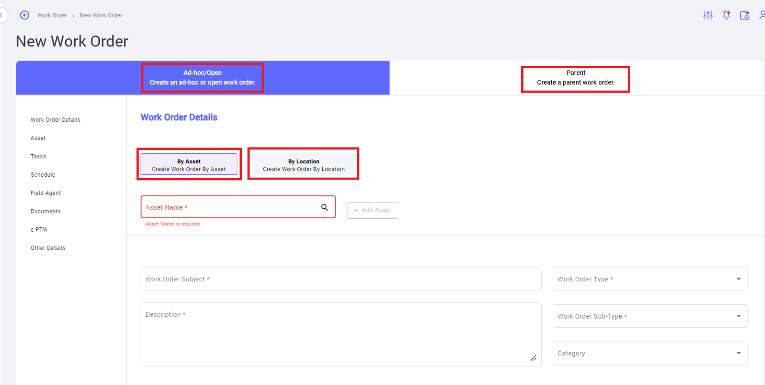Click the circular back arrow icon
The image size is (765, 385).
click(25, 15)
